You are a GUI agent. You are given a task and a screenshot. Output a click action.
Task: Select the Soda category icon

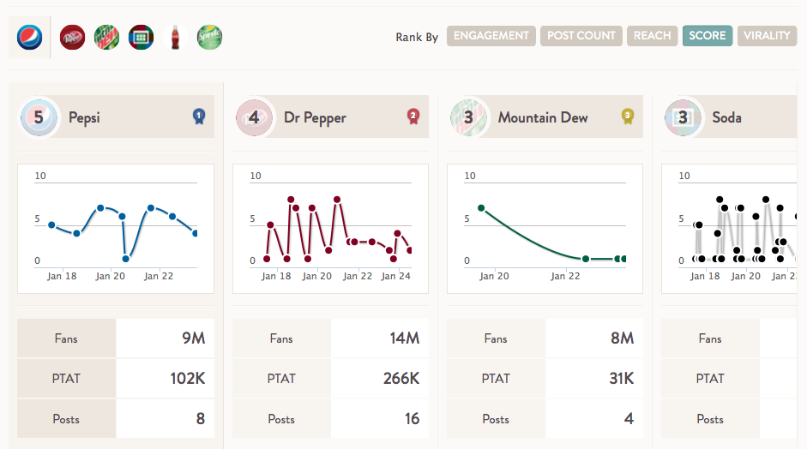(141, 37)
